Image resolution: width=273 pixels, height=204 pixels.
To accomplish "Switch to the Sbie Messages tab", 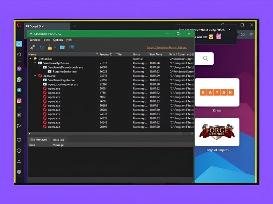I will [39, 140].
